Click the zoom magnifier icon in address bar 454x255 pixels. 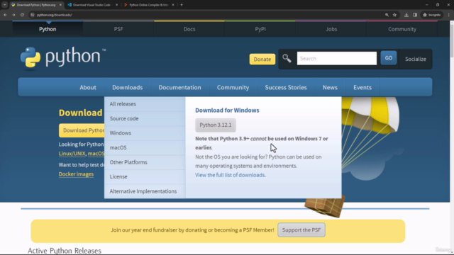[x=387, y=15]
